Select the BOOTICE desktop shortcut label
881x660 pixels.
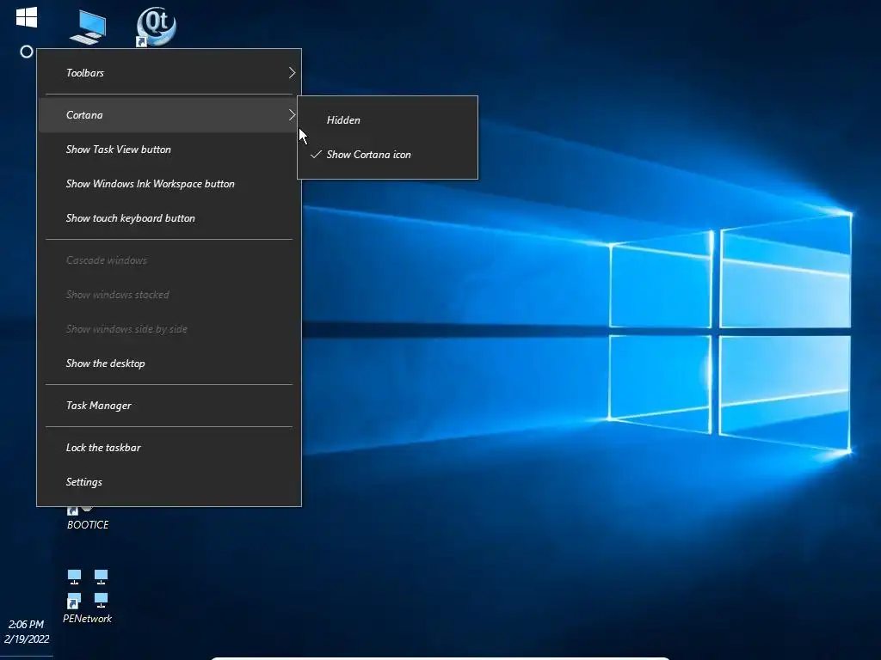tap(88, 525)
